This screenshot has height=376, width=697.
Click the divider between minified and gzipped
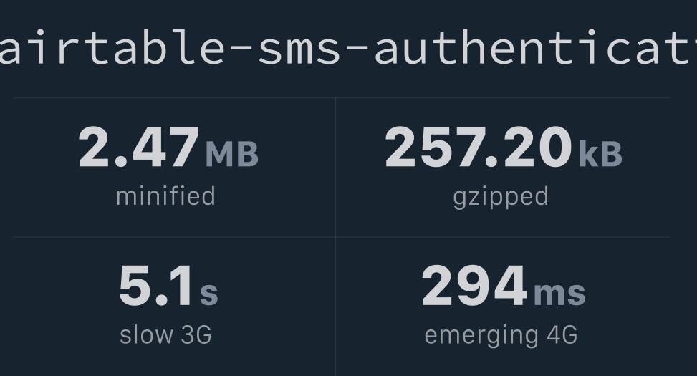coord(335,167)
